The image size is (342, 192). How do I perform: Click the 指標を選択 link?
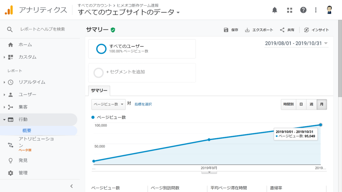[144, 104]
